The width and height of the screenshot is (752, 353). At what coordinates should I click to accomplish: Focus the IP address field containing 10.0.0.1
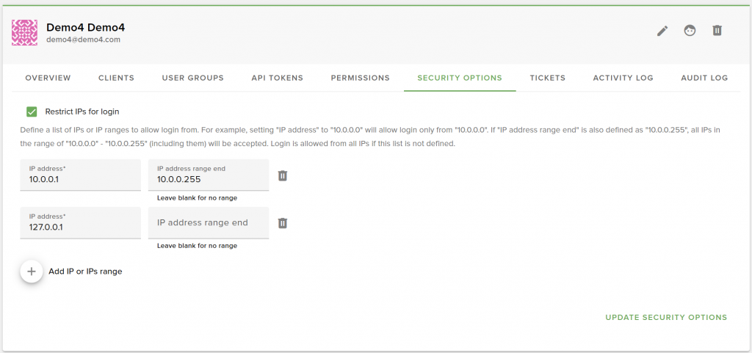tap(81, 175)
